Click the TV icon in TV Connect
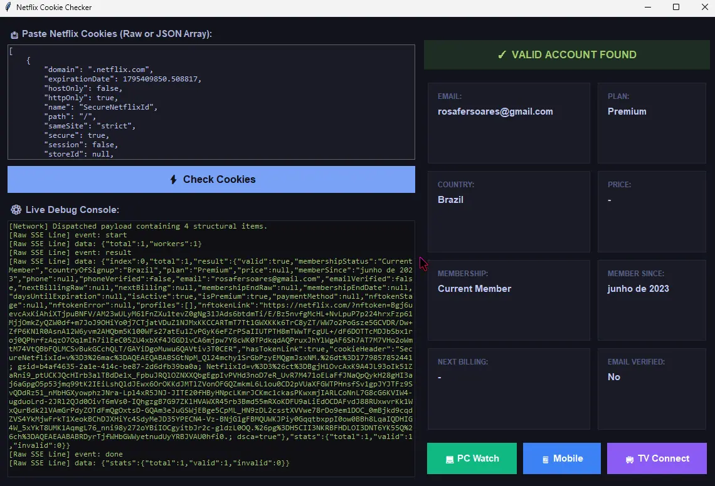715x486 pixels. 630,460
